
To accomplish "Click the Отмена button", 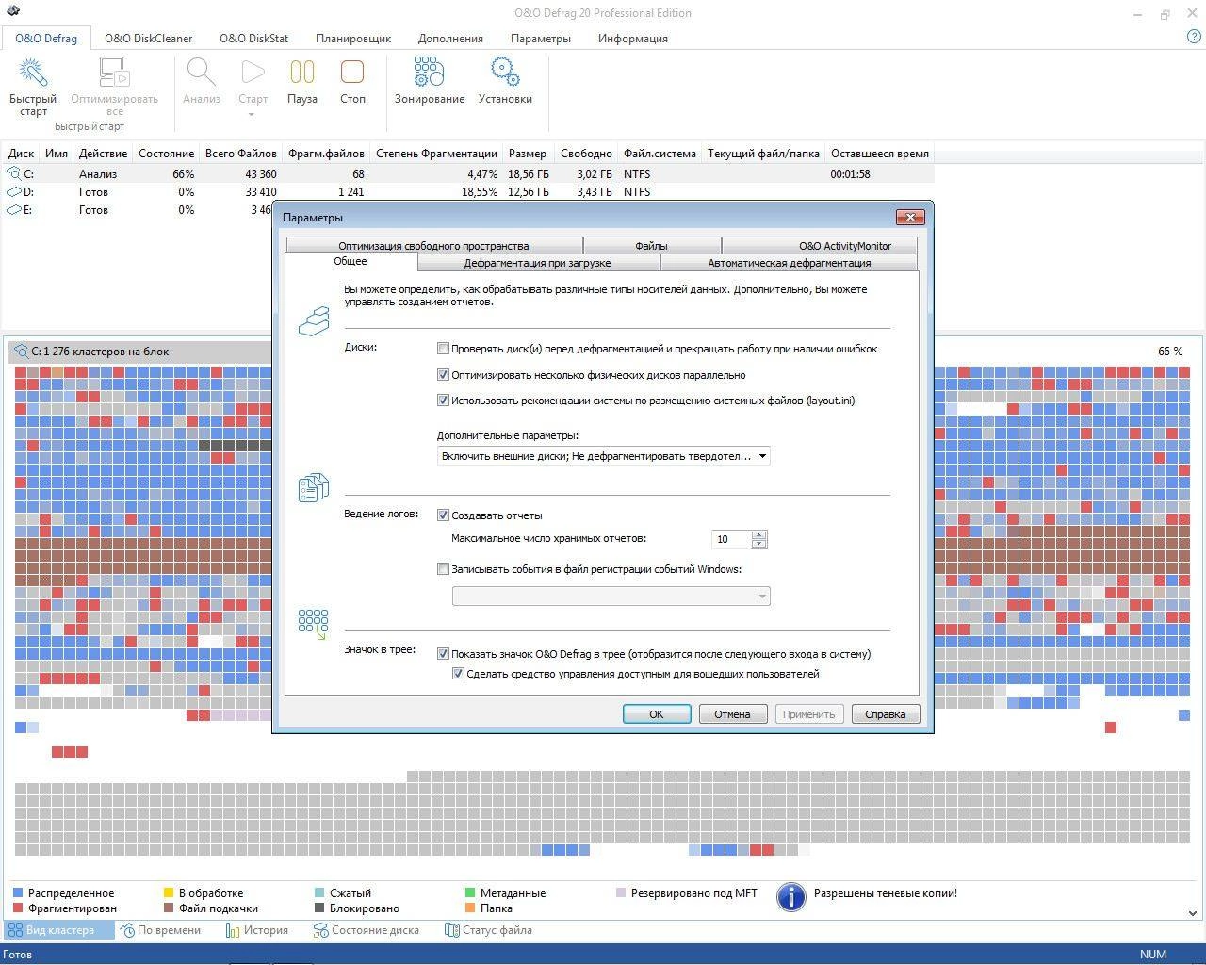I will coord(732,714).
